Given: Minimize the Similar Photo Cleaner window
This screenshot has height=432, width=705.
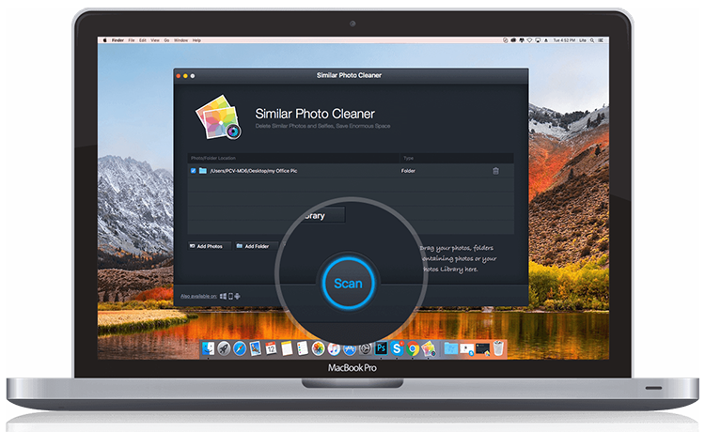Looking at the screenshot, I should (185, 76).
